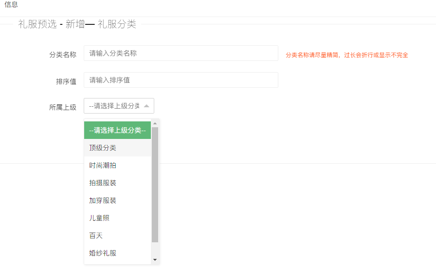This screenshot has width=436, height=273.
Task: Choose the 儿童照 option
Action: (117, 218)
